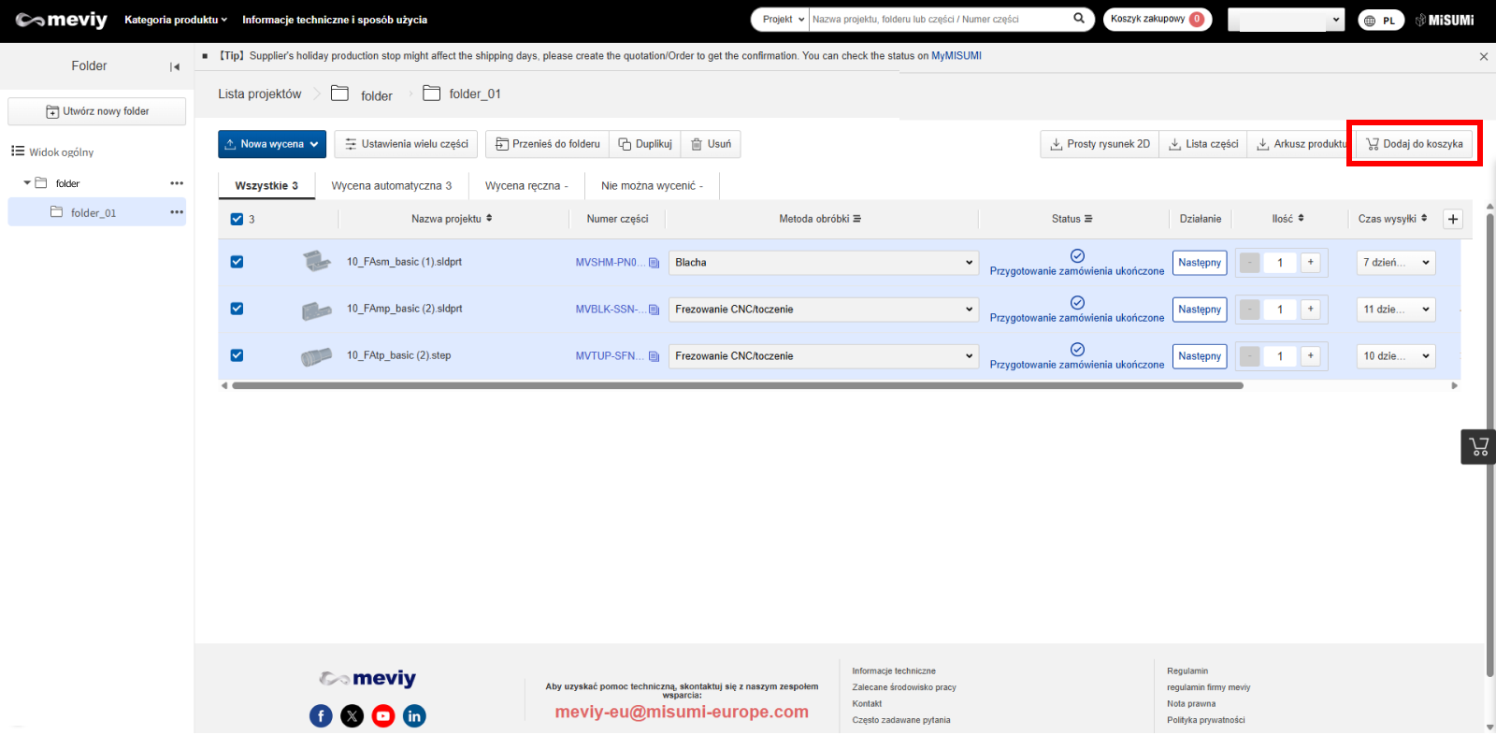The image size is (1496, 735).
Task: Uncheck 10_FAmp_basic (2).sldprt row checkbox
Action: click(237, 309)
